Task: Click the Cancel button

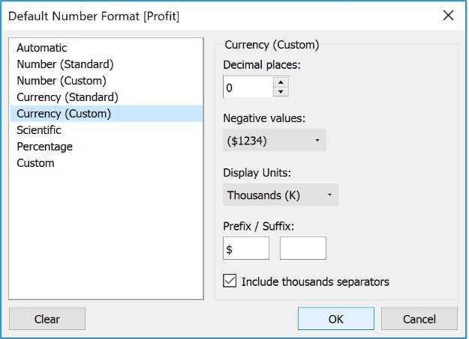Action: [419, 319]
